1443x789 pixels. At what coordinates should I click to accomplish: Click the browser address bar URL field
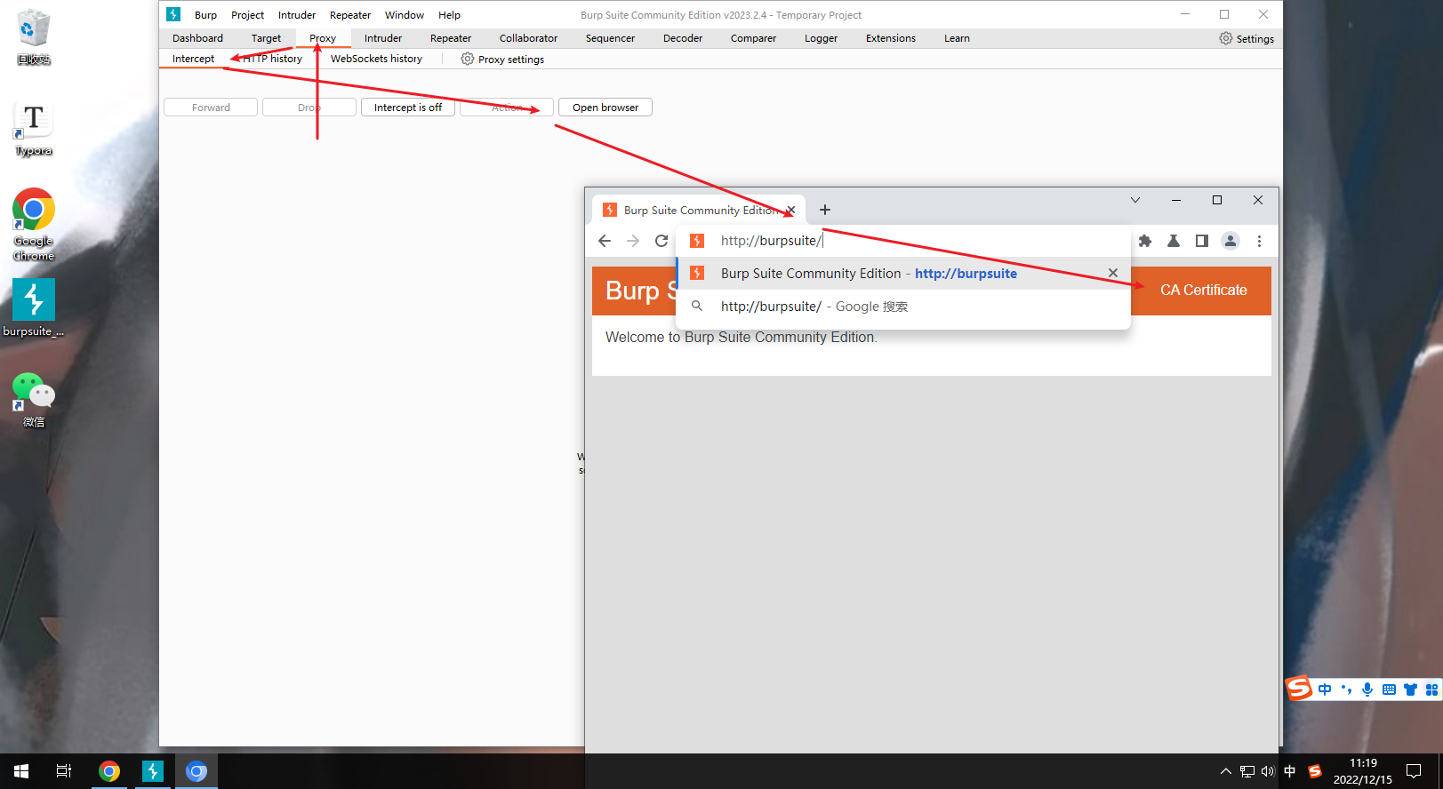pyautogui.click(x=902, y=241)
